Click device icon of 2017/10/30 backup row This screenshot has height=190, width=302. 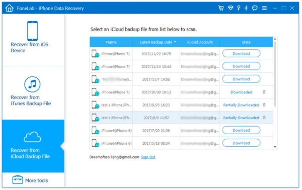(95, 92)
